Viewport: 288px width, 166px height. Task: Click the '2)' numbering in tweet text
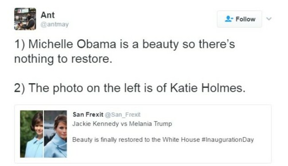pos(19,88)
